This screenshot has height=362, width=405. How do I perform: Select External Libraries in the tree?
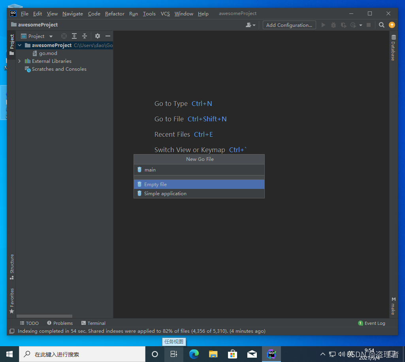tap(52, 61)
